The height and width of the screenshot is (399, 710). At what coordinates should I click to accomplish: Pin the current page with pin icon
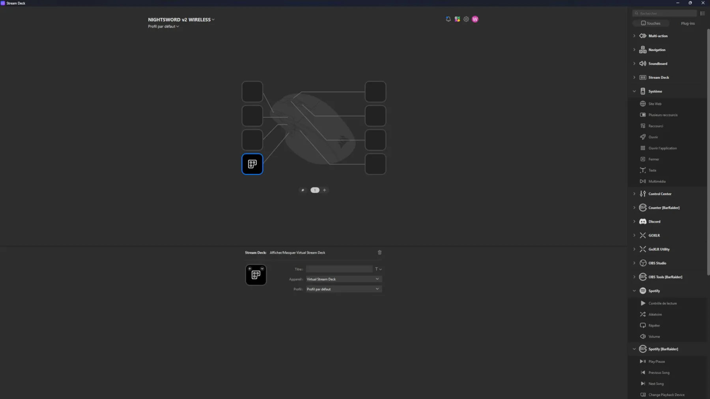coord(303,190)
